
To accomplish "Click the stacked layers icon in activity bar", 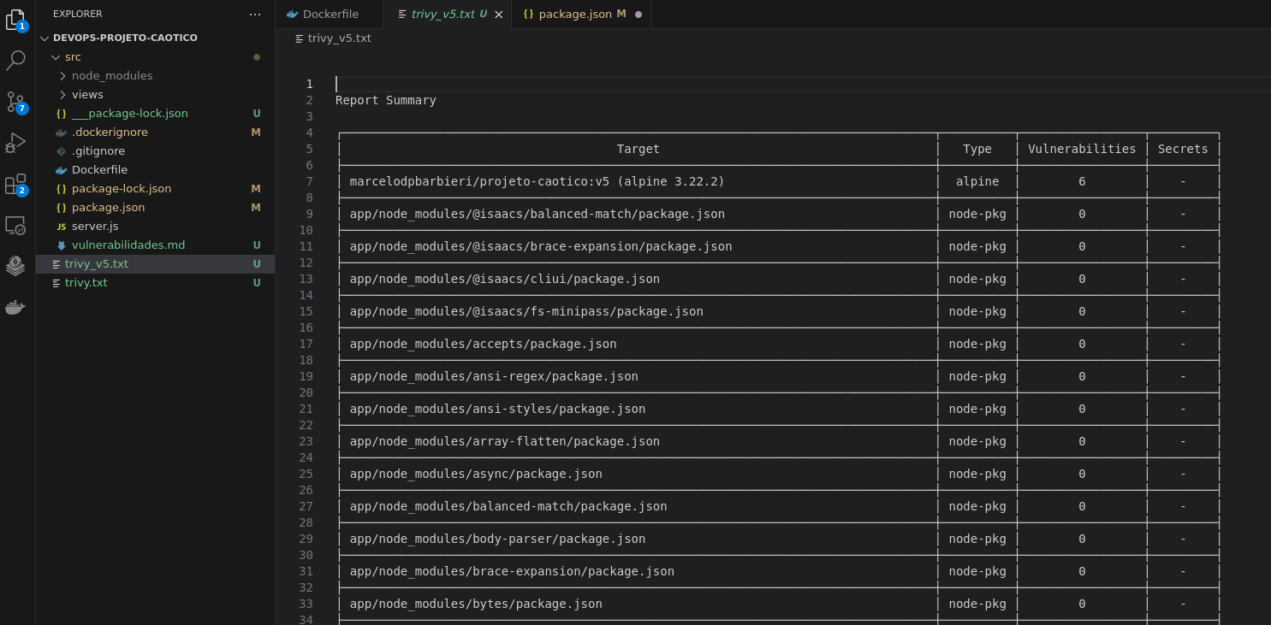I will pos(15,266).
